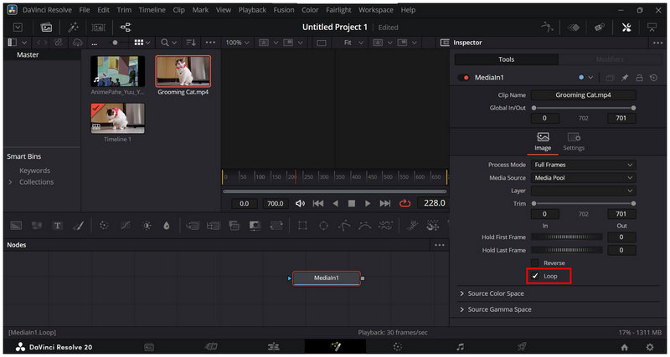Viewport: 670px width, 357px height.
Task: Open the 100% viewer zoom dropdown
Action: point(237,43)
